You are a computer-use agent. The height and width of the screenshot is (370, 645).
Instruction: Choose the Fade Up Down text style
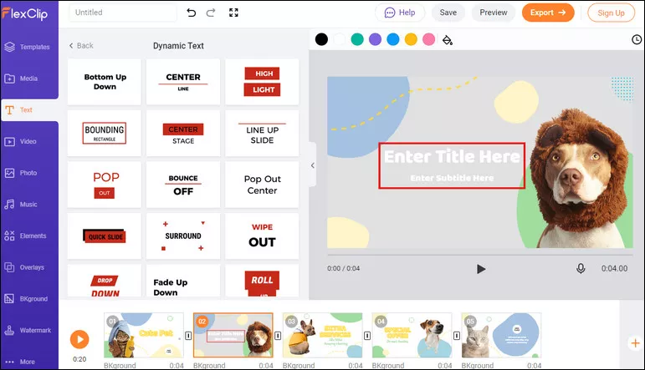[x=183, y=281]
